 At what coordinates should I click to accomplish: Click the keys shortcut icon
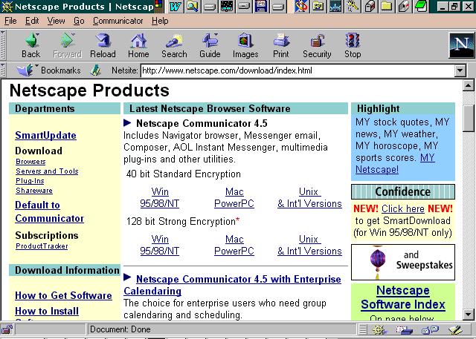click(x=352, y=7)
